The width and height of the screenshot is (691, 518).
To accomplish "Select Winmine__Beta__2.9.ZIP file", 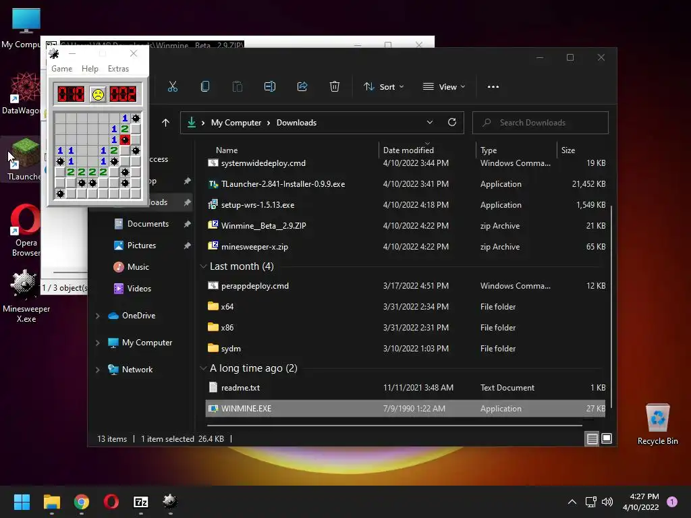I will [406, 225].
